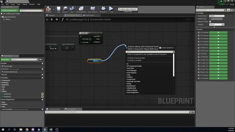
Task: Switch to the Event Graph tab
Action: [x=90, y=15]
